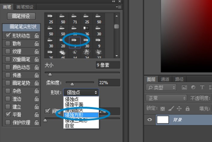The height and width of the screenshot is (142, 212).
Task: Enable the 散布 checkbox
Action: pyautogui.click(x=8, y=44)
